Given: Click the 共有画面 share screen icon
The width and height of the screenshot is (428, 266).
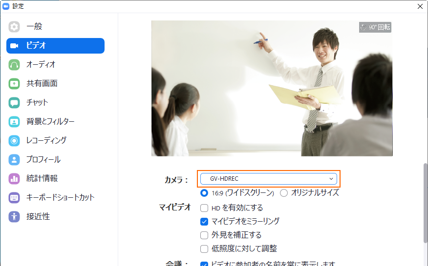Looking at the screenshot, I should (x=14, y=84).
